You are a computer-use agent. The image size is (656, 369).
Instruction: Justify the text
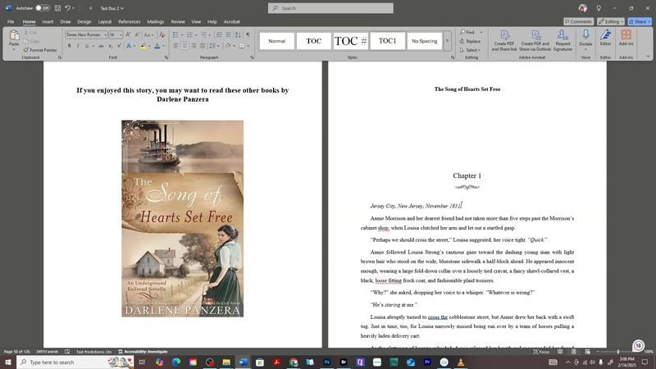(x=203, y=46)
